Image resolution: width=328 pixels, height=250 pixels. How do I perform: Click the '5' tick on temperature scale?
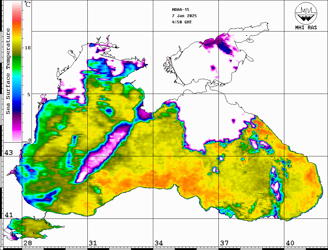(29, 95)
